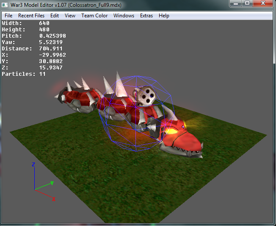Minimize the War3 Model Editor window
Screen dimensions: 276x226
coord(236,3)
